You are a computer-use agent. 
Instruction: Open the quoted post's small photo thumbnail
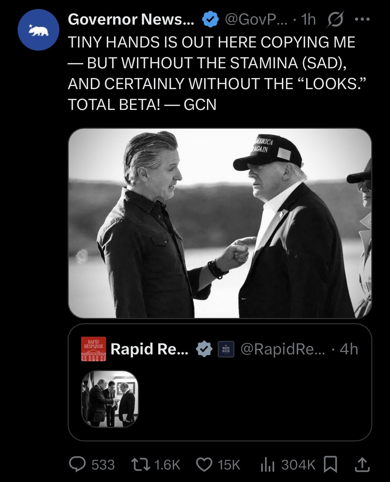click(110, 399)
